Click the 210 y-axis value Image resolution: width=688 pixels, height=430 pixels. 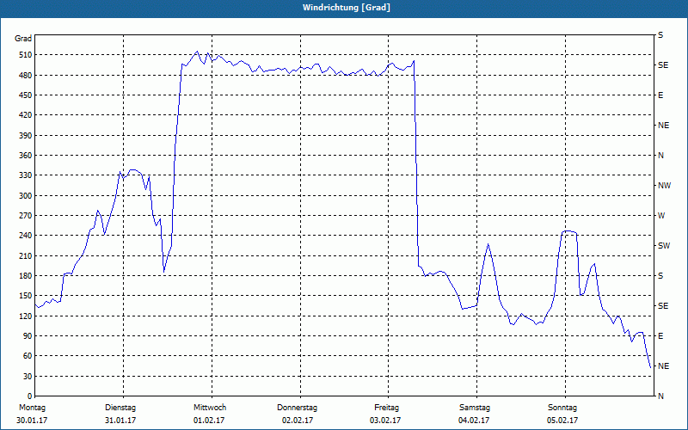click(26, 255)
